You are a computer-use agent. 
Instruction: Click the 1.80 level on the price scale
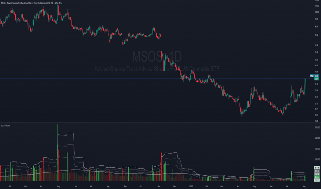point(317,121)
